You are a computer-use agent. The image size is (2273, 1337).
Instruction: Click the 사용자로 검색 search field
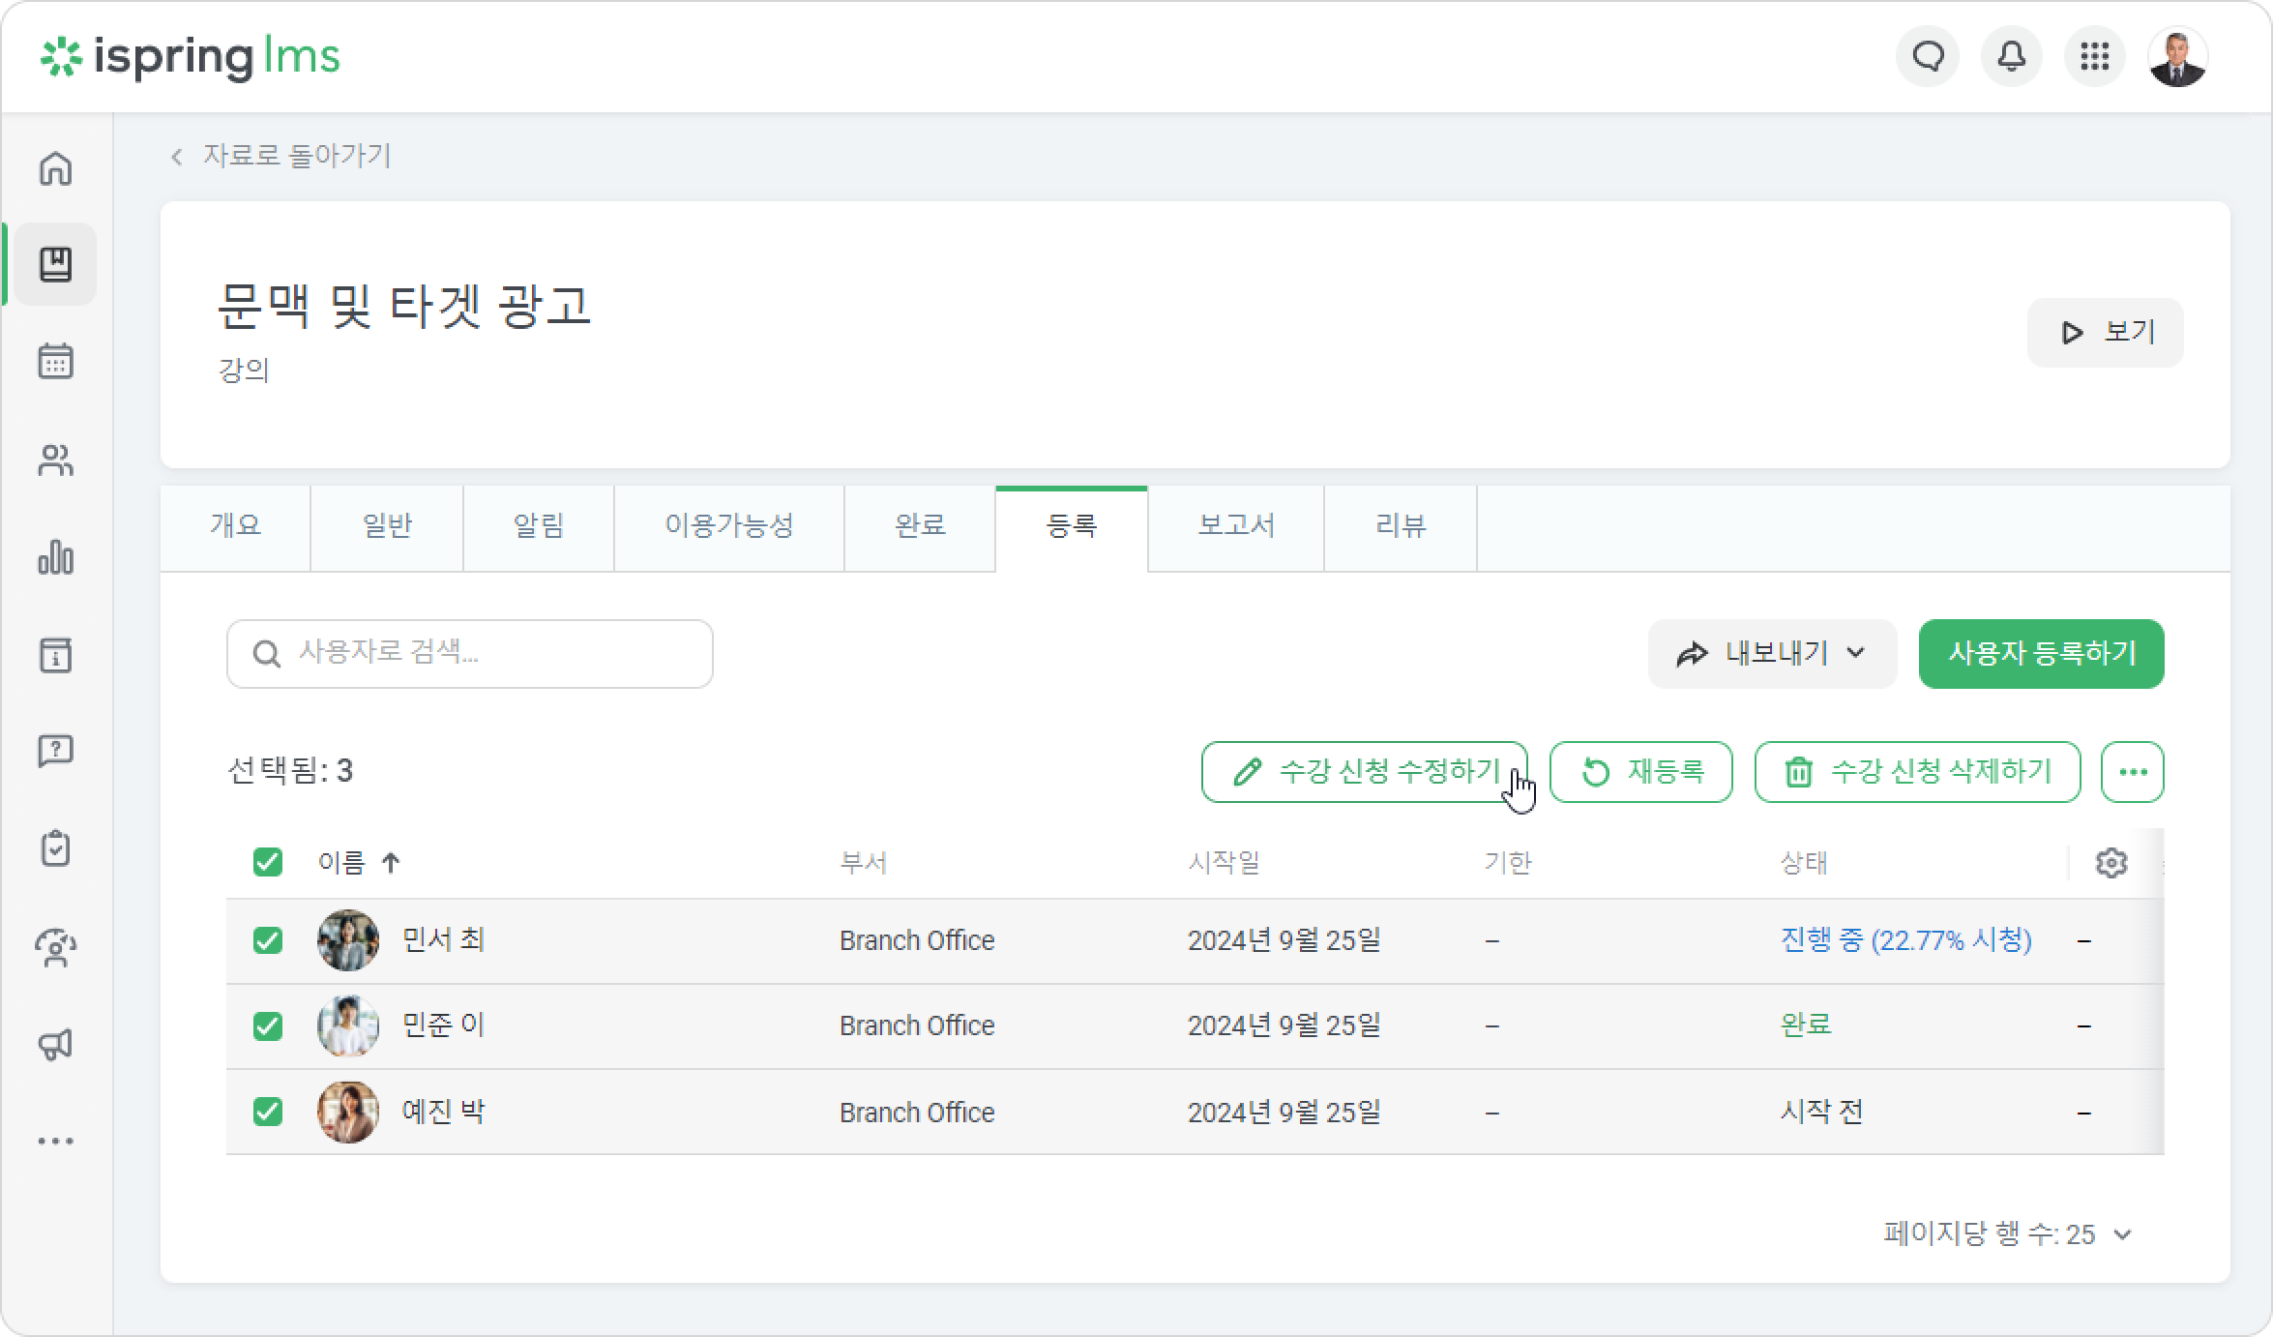click(x=470, y=654)
